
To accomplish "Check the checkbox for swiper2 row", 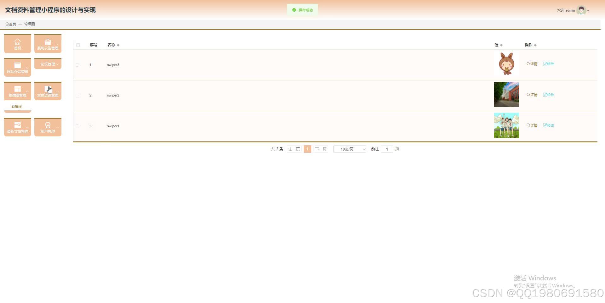I will pos(77,95).
